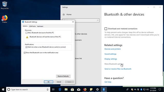Image resolution: width=164 pixels, height=92 pixels.
Task: Click Send or receive files via Bluetooth
Action: (x=118, y=69)
